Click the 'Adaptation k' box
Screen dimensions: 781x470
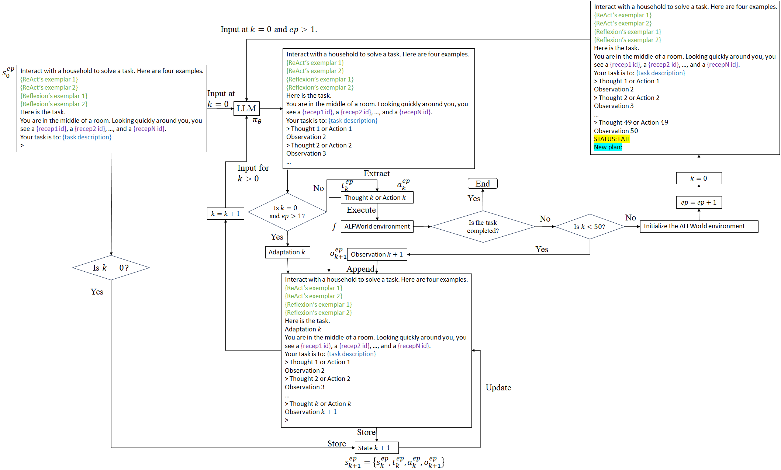tap(287, 252)
